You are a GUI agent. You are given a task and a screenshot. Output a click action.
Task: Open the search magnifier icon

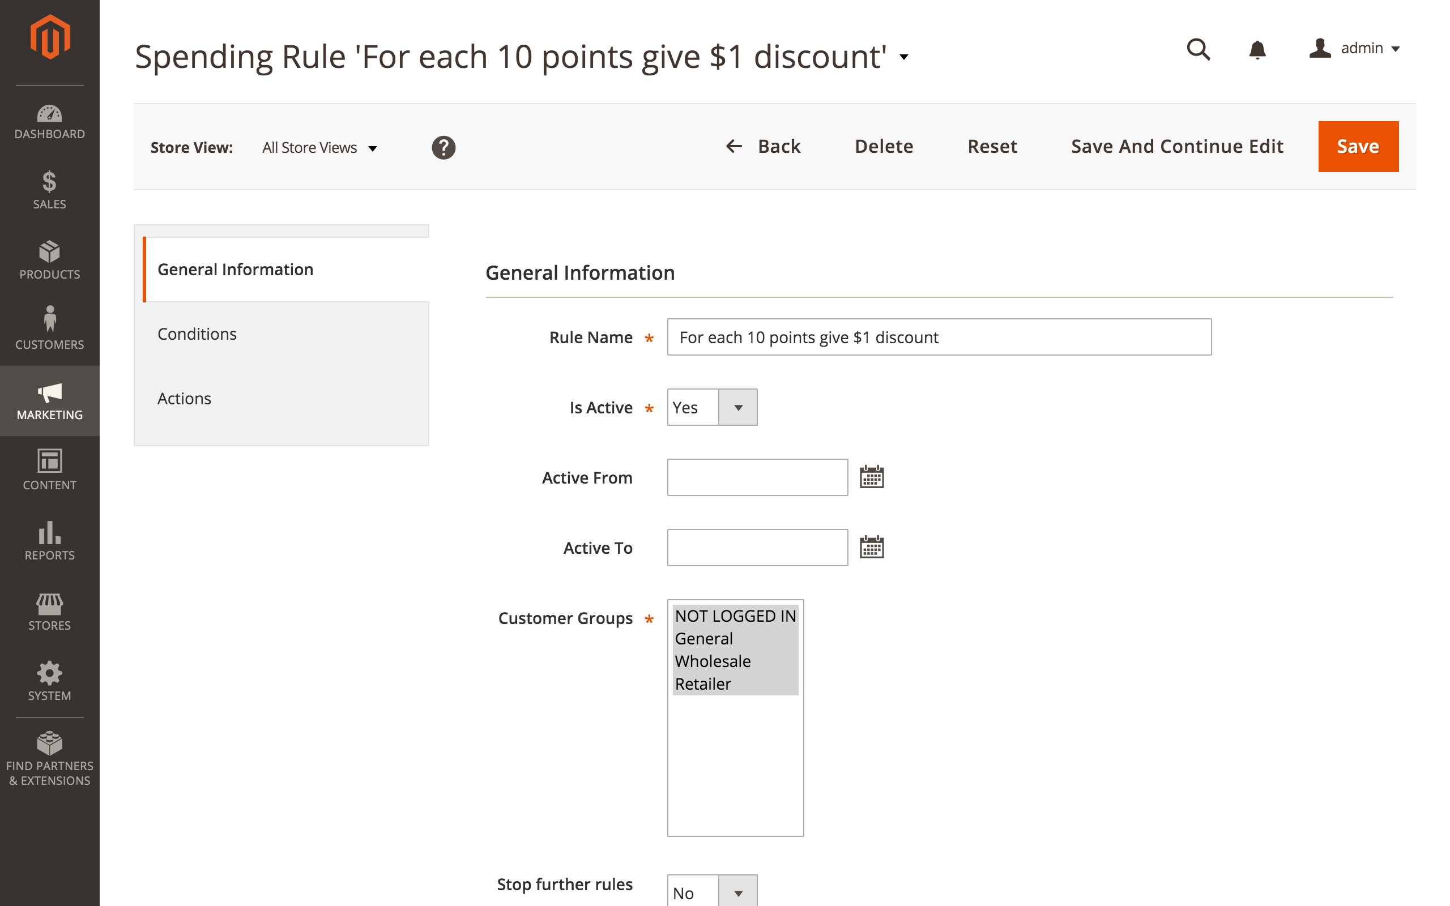pos(1199,49)
